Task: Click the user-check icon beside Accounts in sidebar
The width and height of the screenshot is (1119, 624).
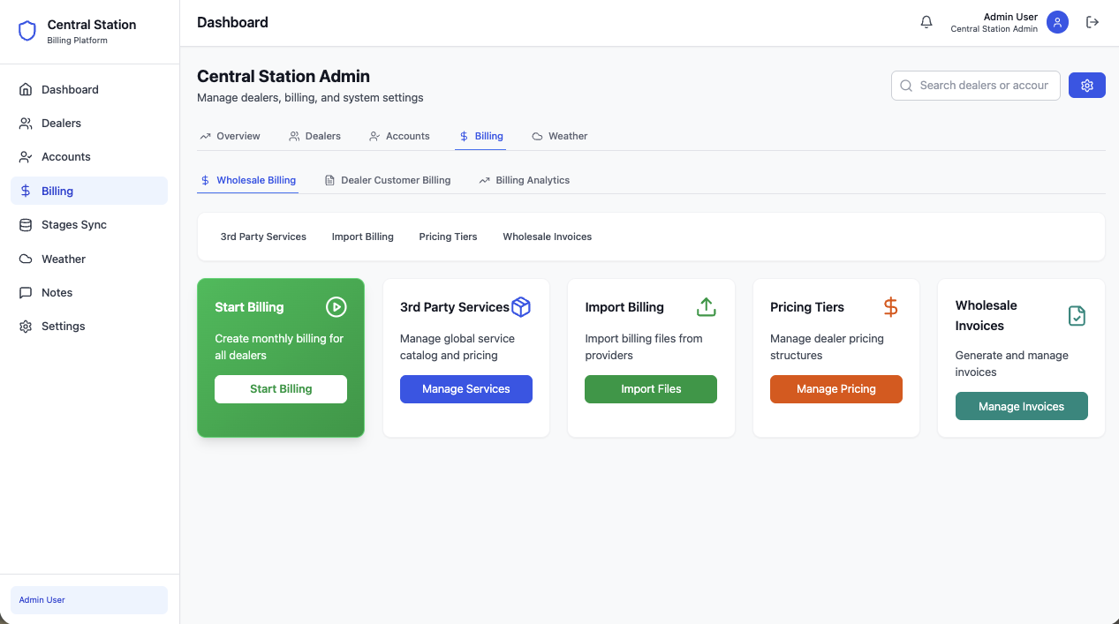Action: [26, 156]
